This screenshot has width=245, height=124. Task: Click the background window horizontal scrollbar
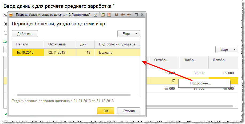click(x=189, y=106)
